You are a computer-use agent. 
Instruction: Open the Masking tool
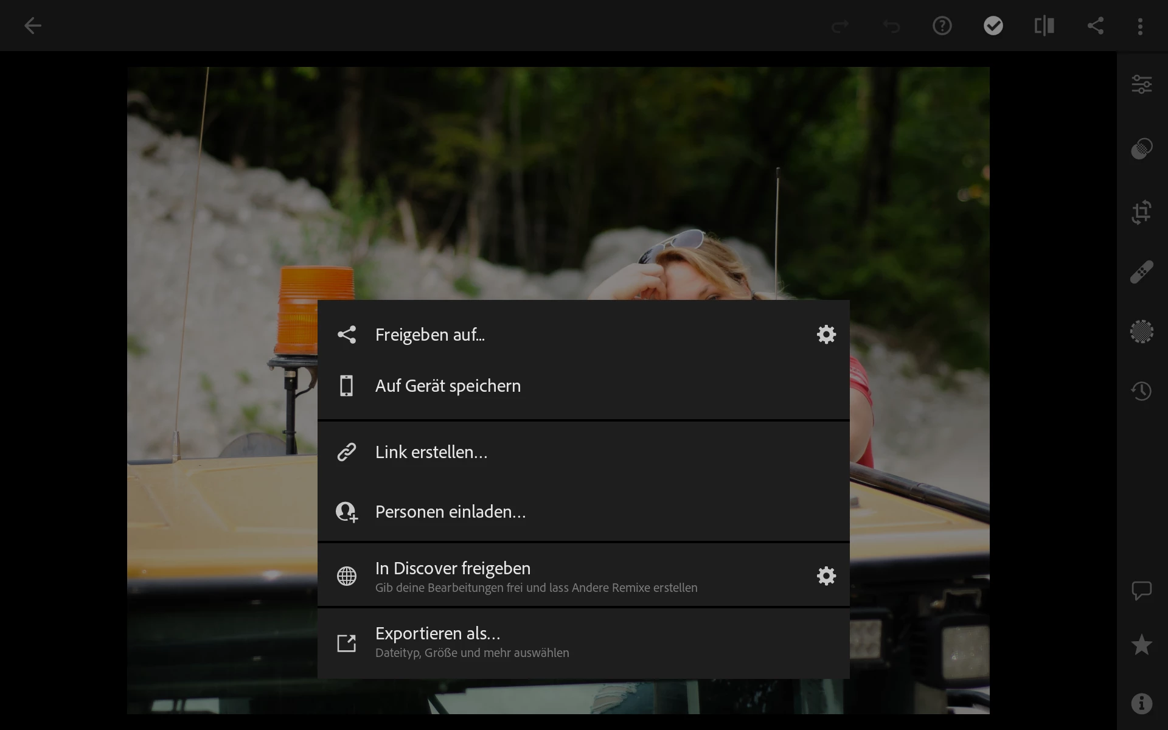click(x=1141, y=332)
